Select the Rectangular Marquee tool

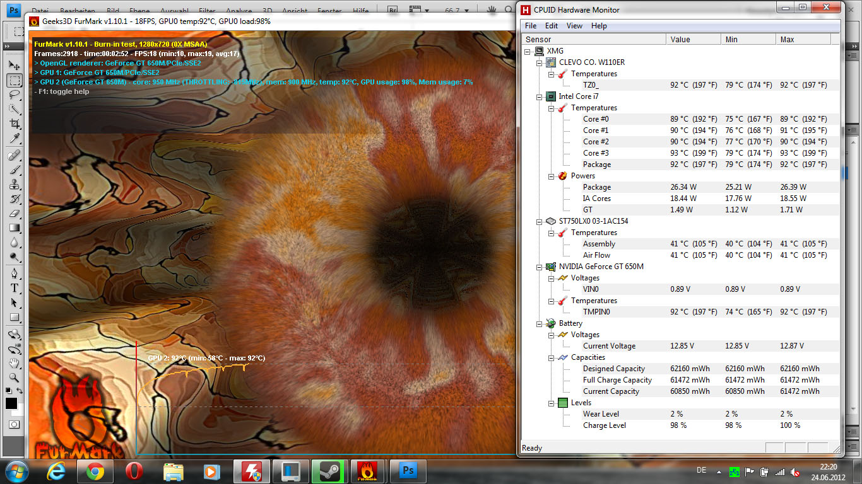(14, 80)
